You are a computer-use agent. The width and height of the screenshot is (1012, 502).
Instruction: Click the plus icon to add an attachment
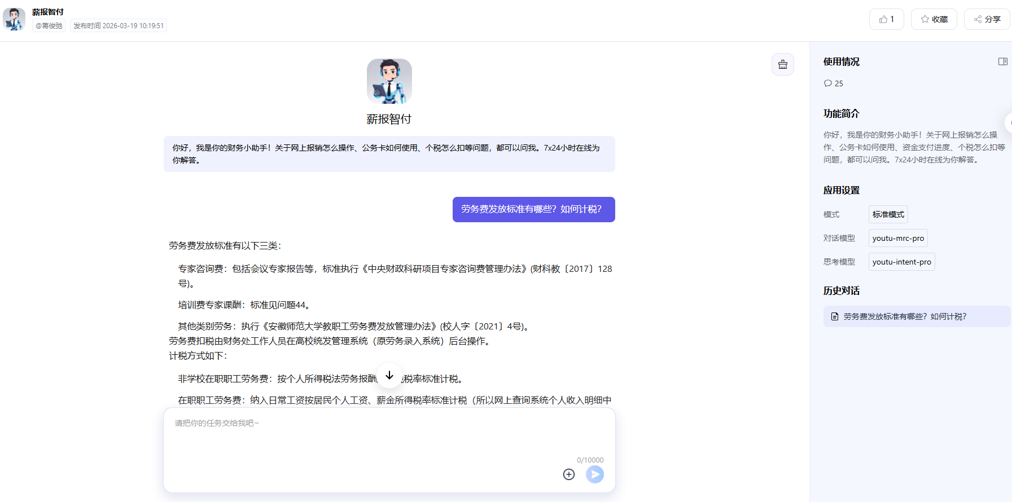[568, 474]
